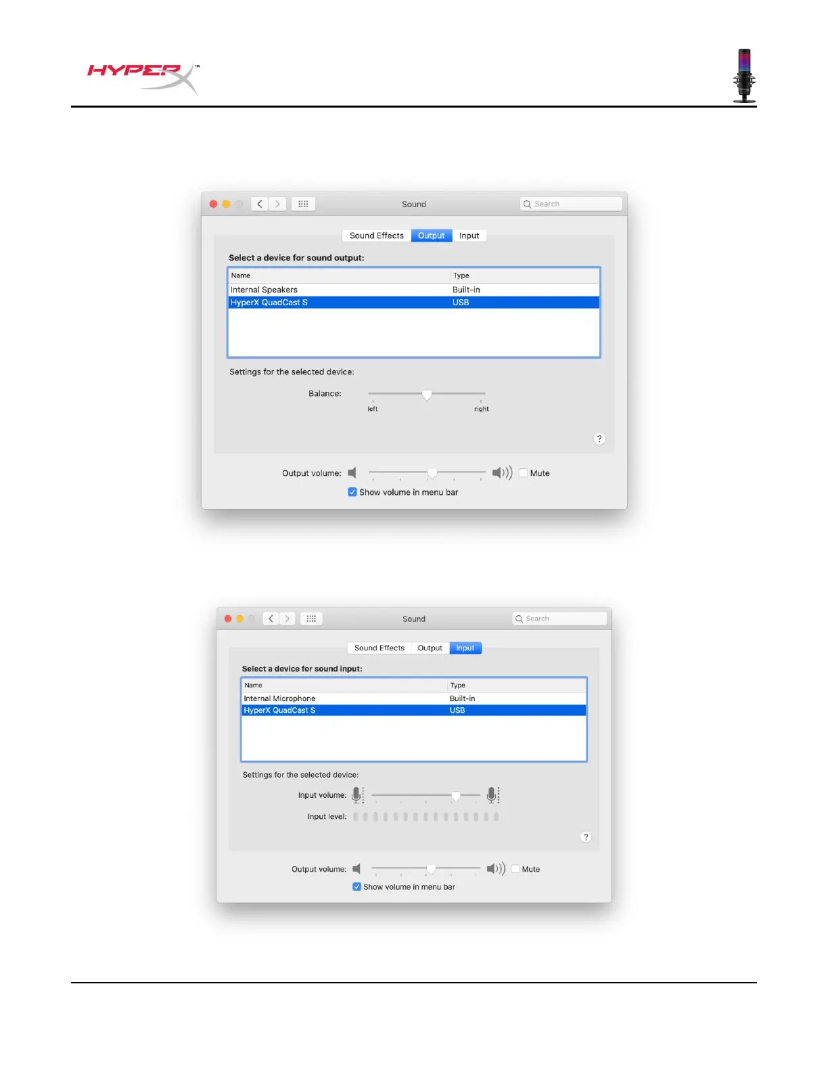
Task: Click the loud speaker icon in Output window
Action: pos(502,472)
